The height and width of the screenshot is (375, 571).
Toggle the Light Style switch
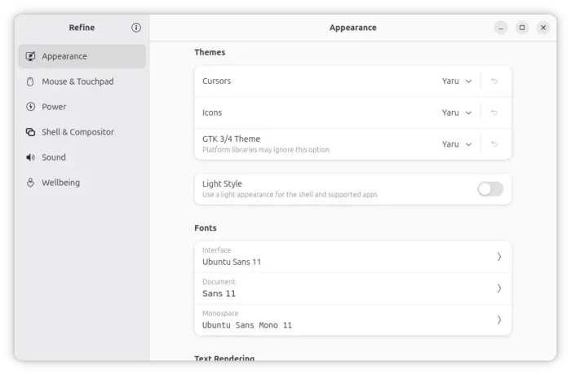pos(490,189)
